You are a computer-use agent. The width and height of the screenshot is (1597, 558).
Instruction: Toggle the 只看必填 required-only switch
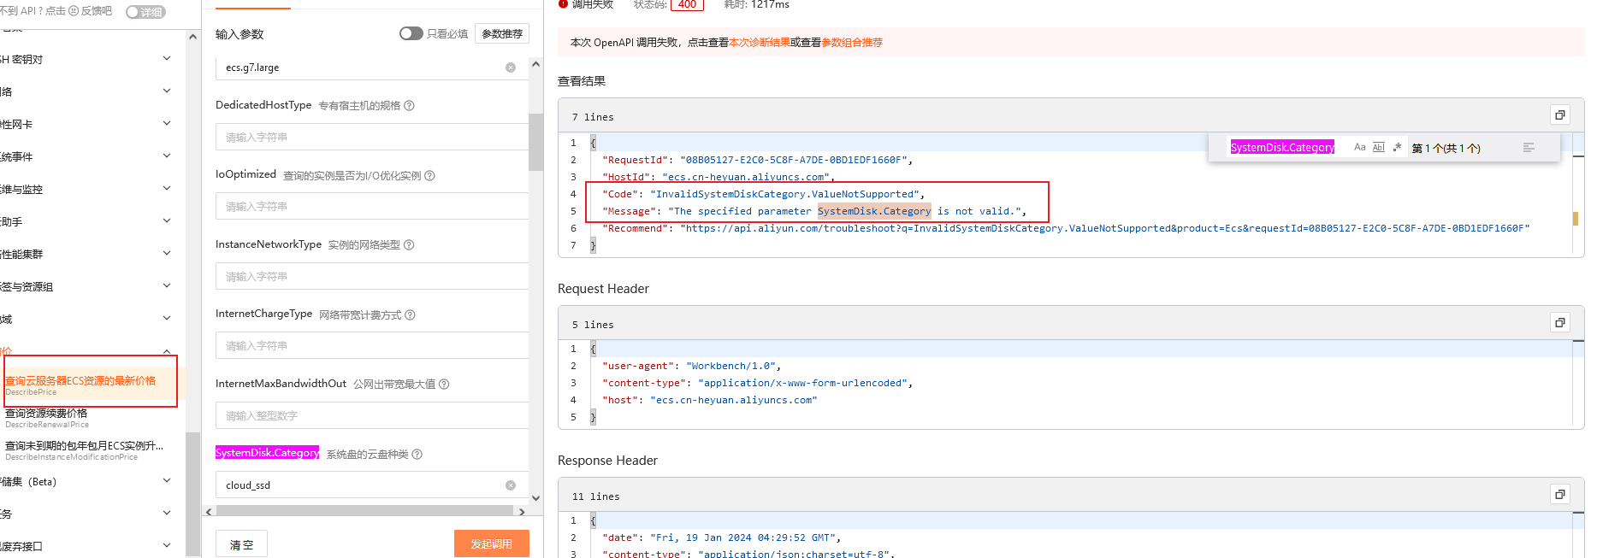coord(411,33)
